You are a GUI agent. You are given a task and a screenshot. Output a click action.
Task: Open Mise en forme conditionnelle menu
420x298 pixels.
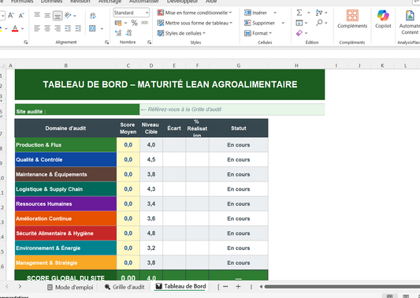pyautogui.click(x=195, y=13)
